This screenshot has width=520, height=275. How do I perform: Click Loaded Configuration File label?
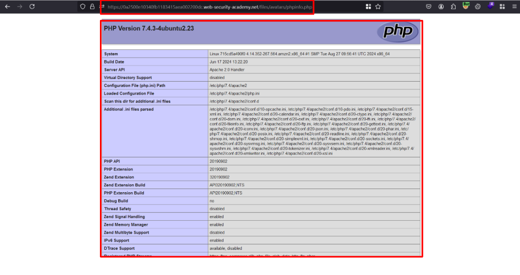click(x=129, y=93)
